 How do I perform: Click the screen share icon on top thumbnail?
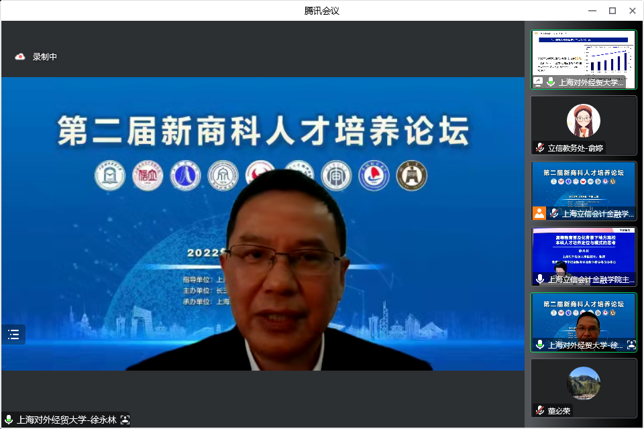[538, 82]
